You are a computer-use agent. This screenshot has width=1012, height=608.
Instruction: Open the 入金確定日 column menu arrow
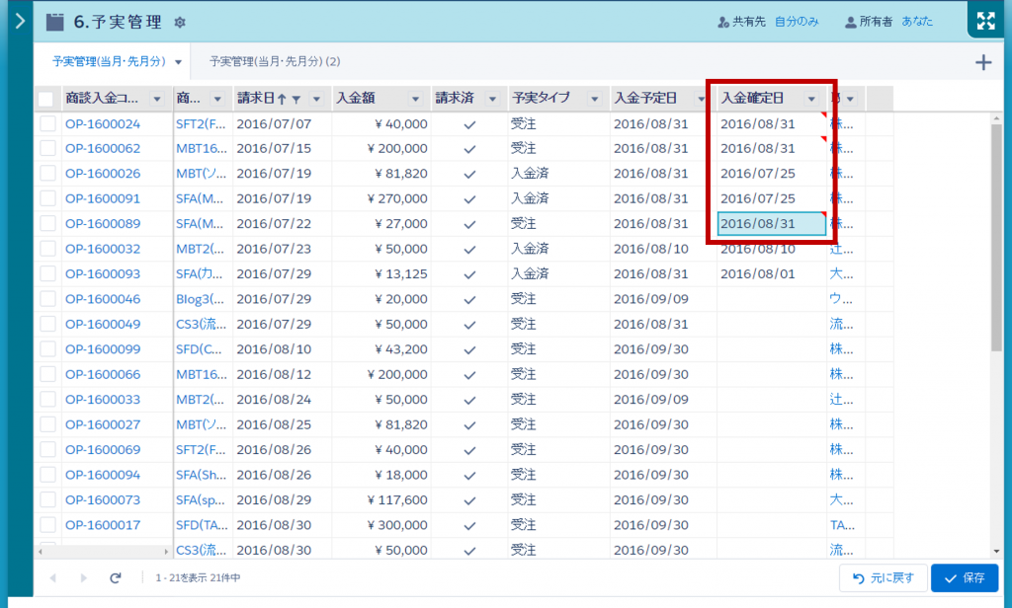coord(811,100)
